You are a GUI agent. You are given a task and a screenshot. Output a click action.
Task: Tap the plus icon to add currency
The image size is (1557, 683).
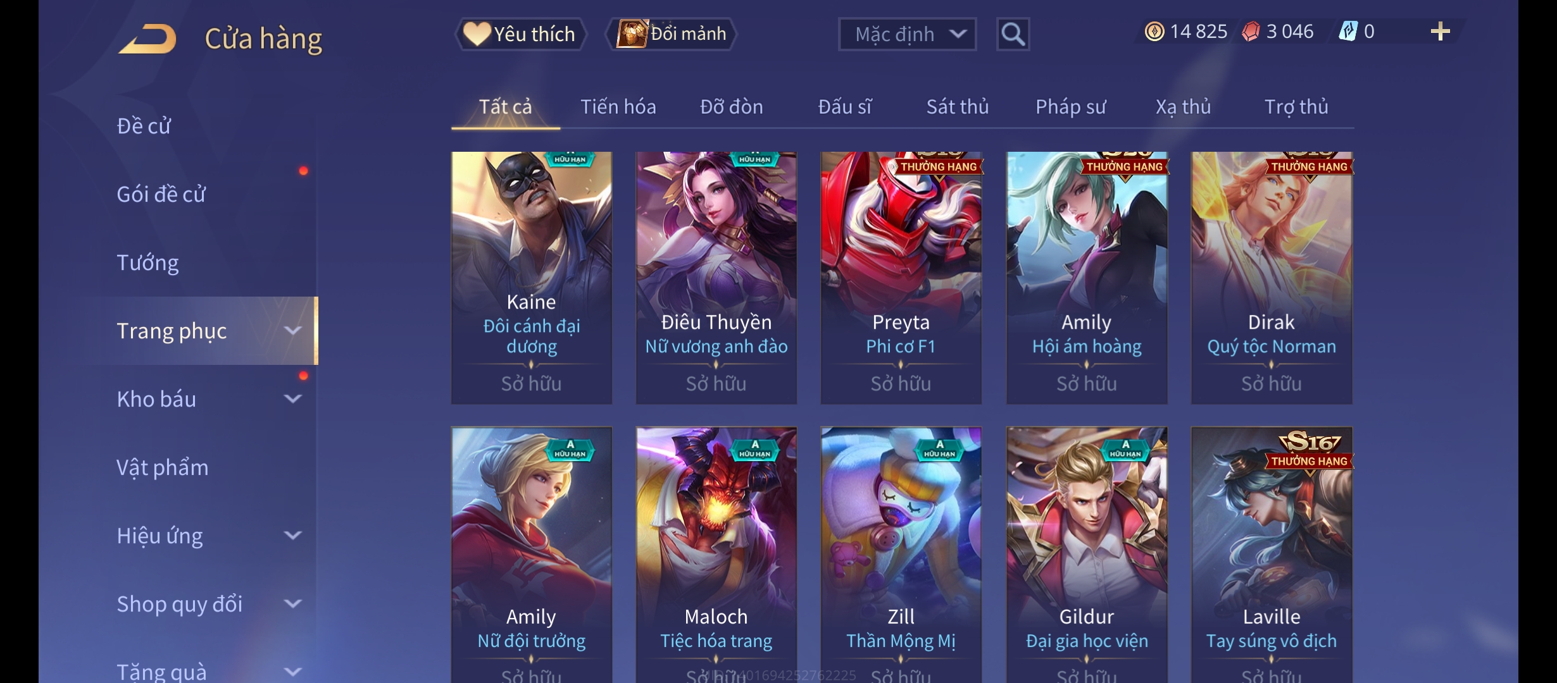pyautogui.click(x=1440, y=32)
